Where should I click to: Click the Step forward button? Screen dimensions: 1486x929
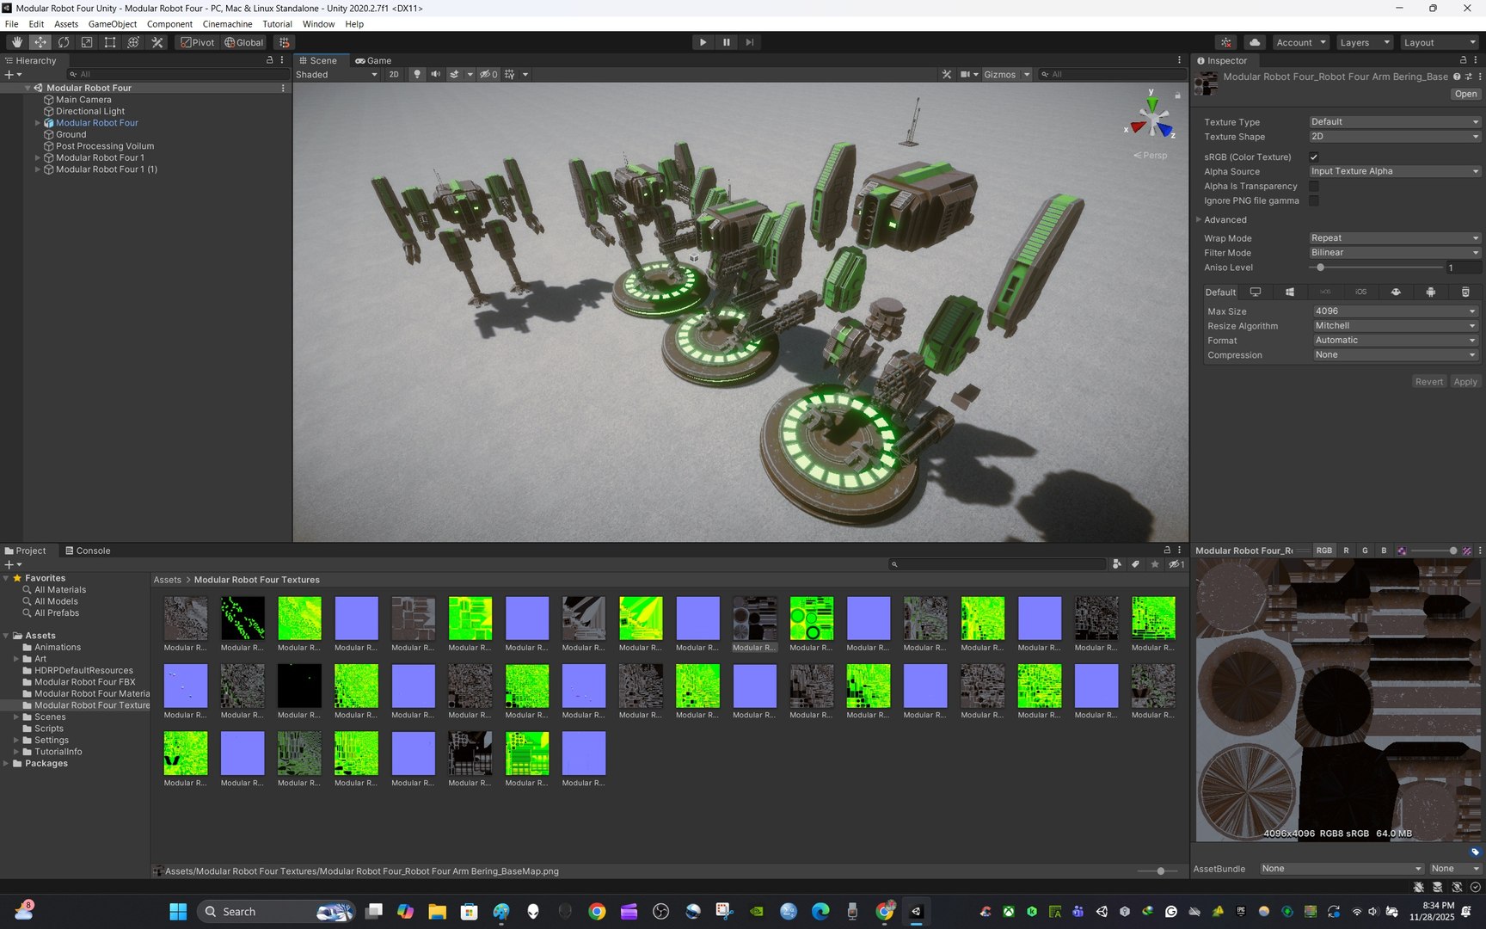click(749, 42)
